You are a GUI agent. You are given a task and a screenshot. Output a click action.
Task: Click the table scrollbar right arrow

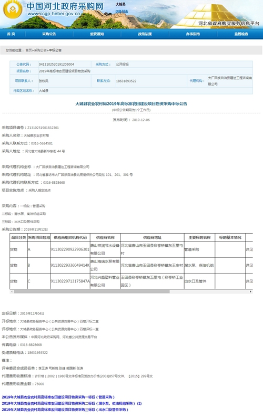point(251,291)
